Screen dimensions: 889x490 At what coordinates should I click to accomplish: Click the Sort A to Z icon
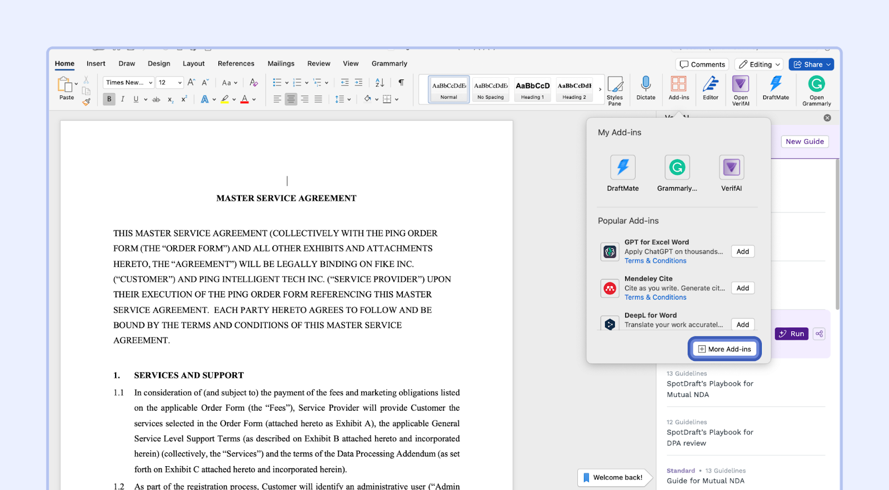(379, 83)
